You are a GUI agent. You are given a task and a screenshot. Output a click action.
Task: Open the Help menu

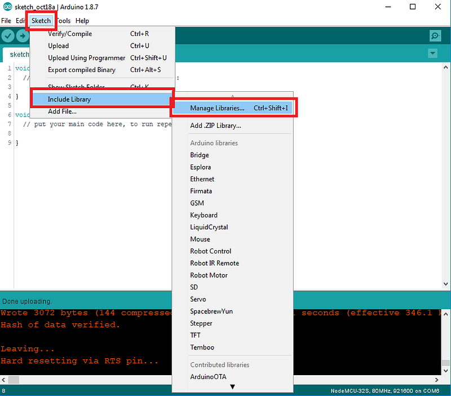click(82, 21)
